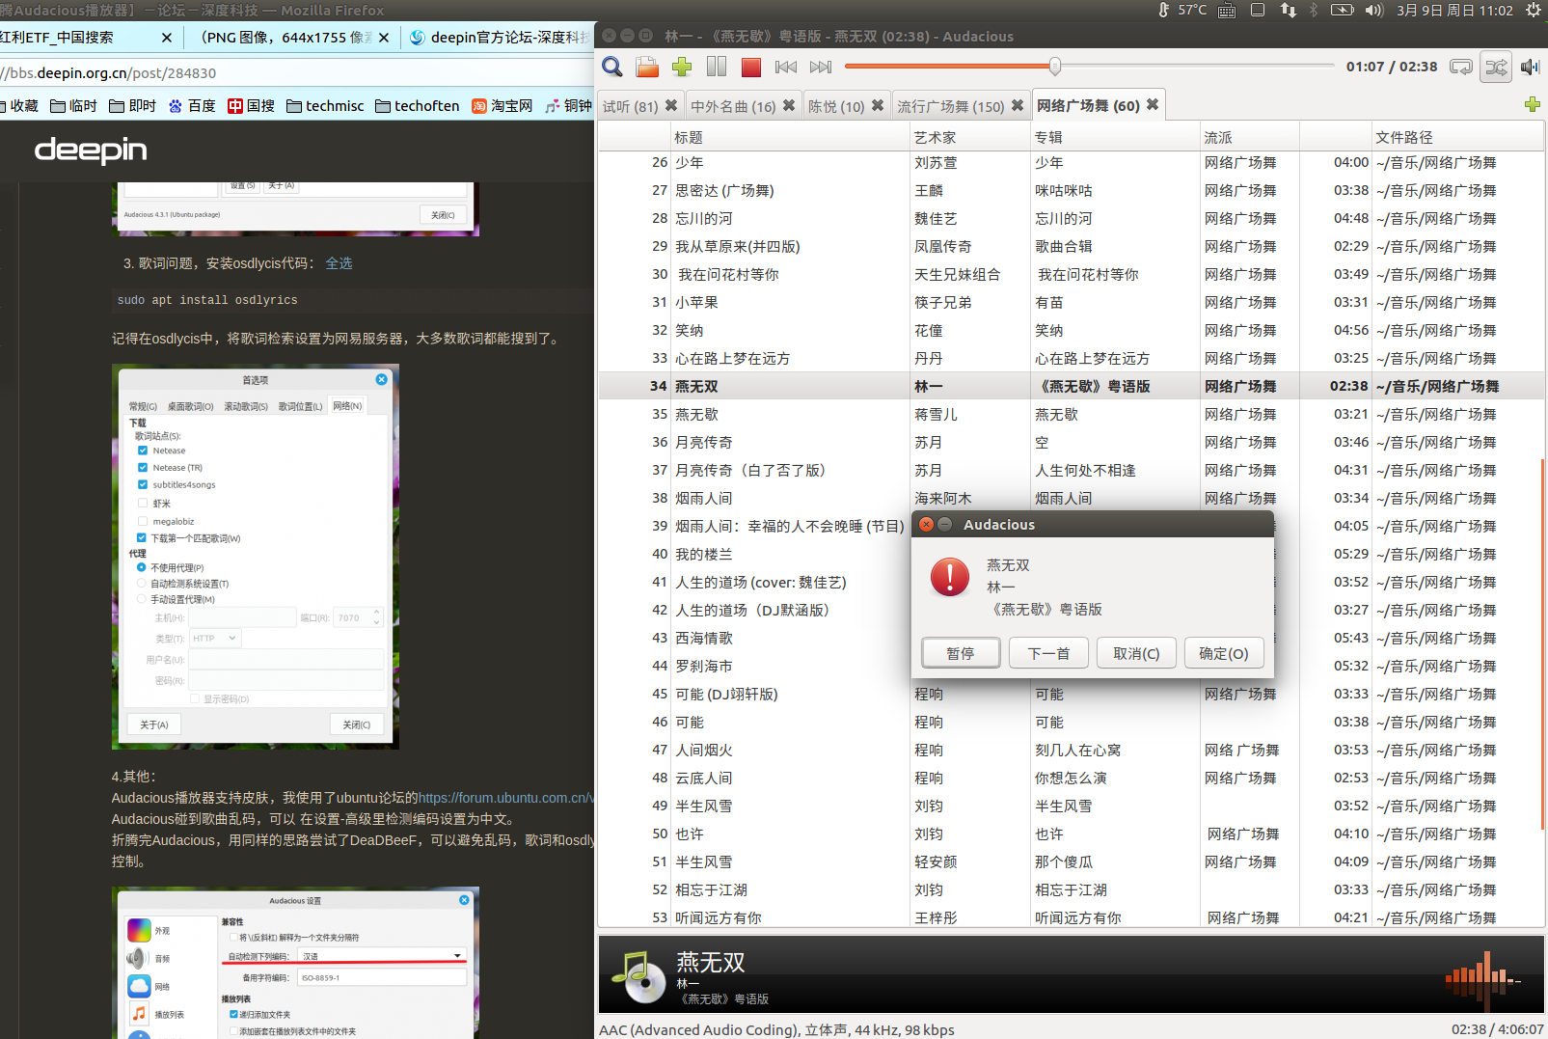Click 下一首 in the Audacious dialog
This screenshot has width=1548, height=1039.
click(x=1048, y=653)
